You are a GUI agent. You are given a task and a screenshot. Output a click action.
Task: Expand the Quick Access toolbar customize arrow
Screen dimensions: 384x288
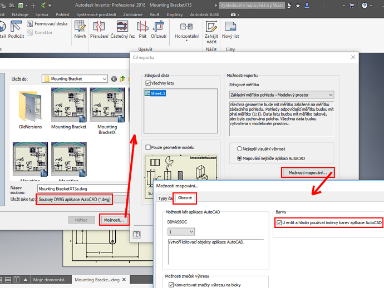(50, 5)
